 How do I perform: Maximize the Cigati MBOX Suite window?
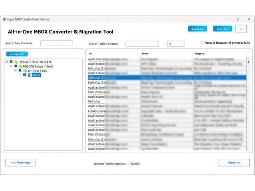[238, 19]
